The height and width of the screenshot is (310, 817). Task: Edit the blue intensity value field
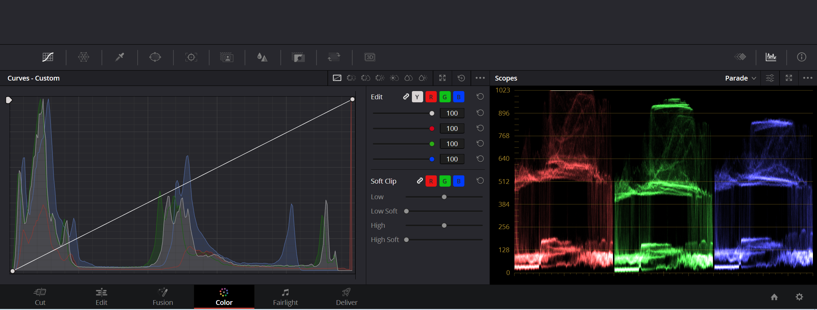click(452, 159)
